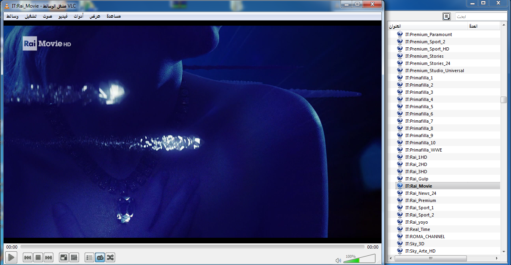The image size is (511, 265).
Task: Click playlist scrollbar up arrow
Action: point(504,26)
